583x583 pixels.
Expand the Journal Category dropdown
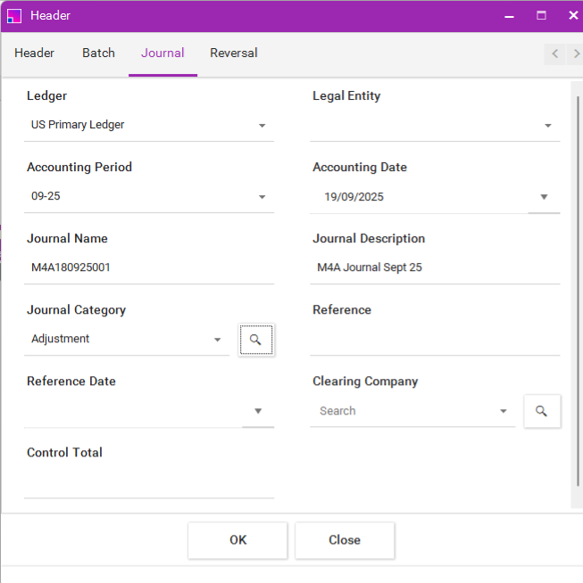point(218,340)
